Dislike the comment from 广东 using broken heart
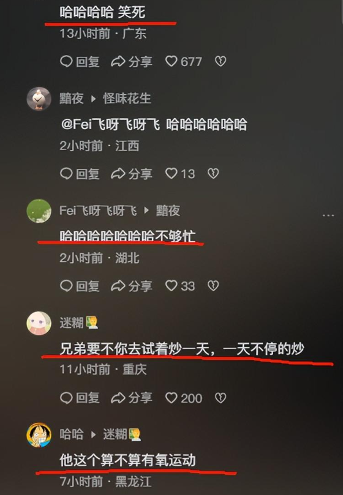The width and height of the screenshot is (343, 495). pyautogui.click(x=221, y=61)
